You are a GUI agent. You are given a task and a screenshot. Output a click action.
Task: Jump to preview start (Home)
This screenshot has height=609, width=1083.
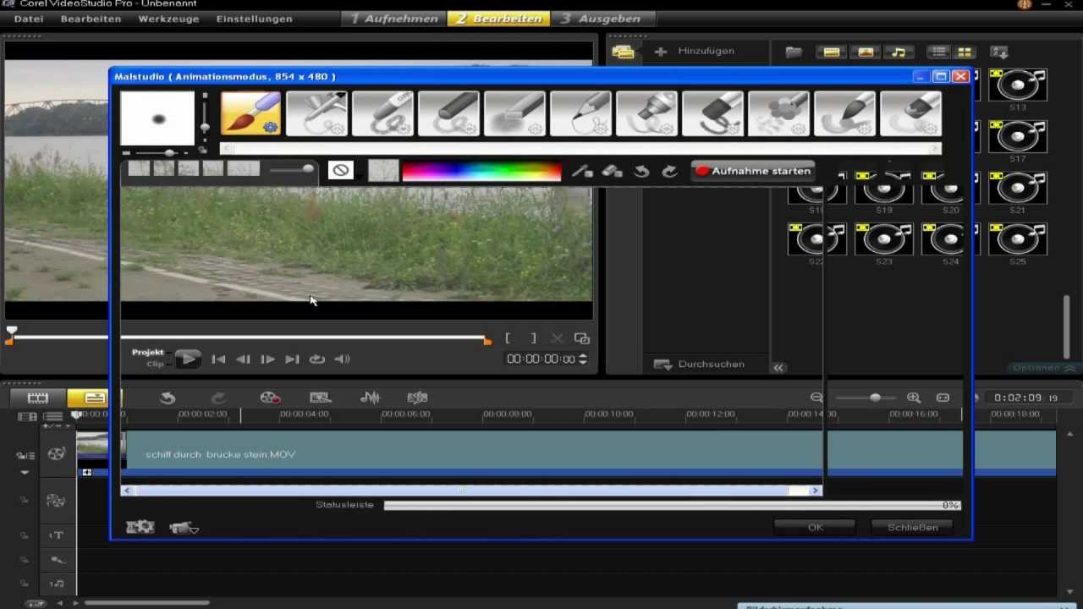point(218,359)
